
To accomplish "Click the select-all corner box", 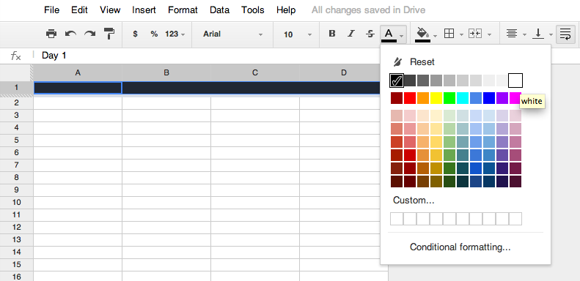I will pyautogui.click(x=16, y=72).
